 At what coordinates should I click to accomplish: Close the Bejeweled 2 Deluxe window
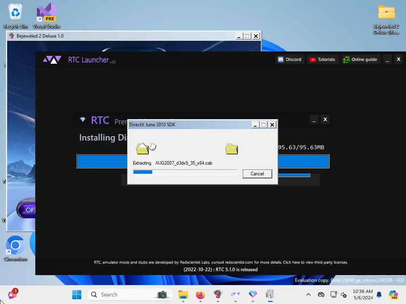click(256, 36)
